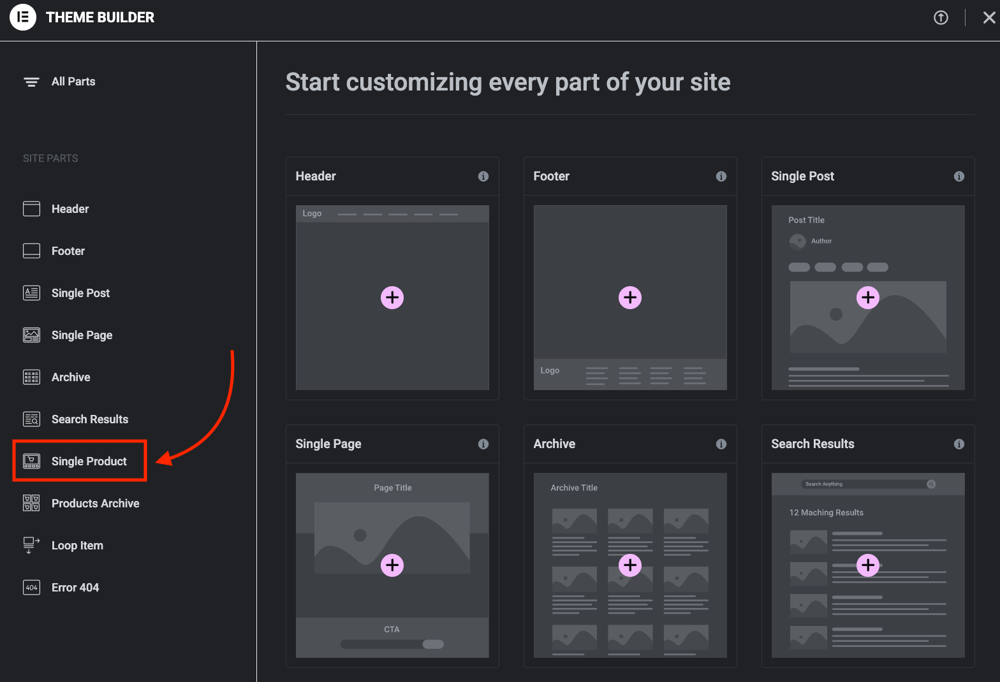
Task: Open Loop Item site part
Action: point(77,546)
